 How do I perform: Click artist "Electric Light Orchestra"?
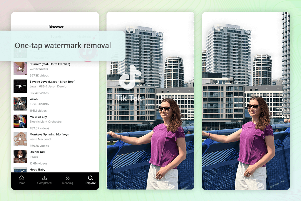click(x=46, y=122)
